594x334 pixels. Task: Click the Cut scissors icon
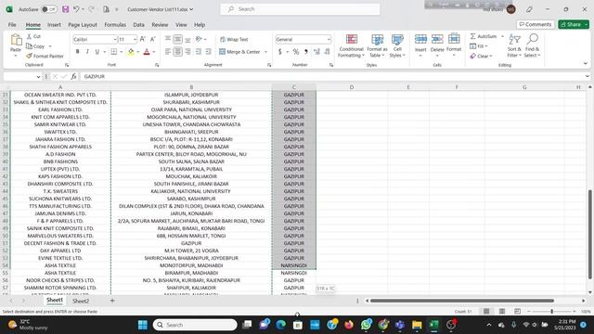coord(29,36)
